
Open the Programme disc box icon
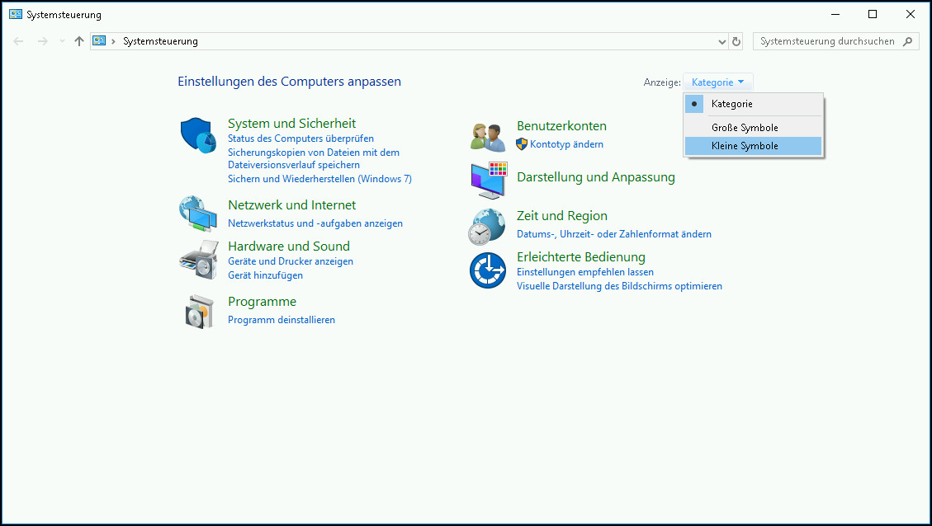coord(197,311)
